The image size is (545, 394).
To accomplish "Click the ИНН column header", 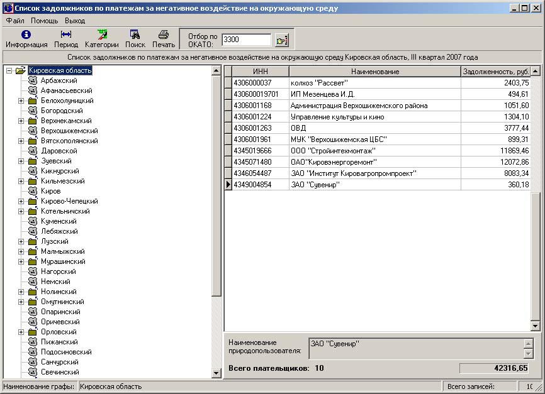I will click(x=261, y=72).
